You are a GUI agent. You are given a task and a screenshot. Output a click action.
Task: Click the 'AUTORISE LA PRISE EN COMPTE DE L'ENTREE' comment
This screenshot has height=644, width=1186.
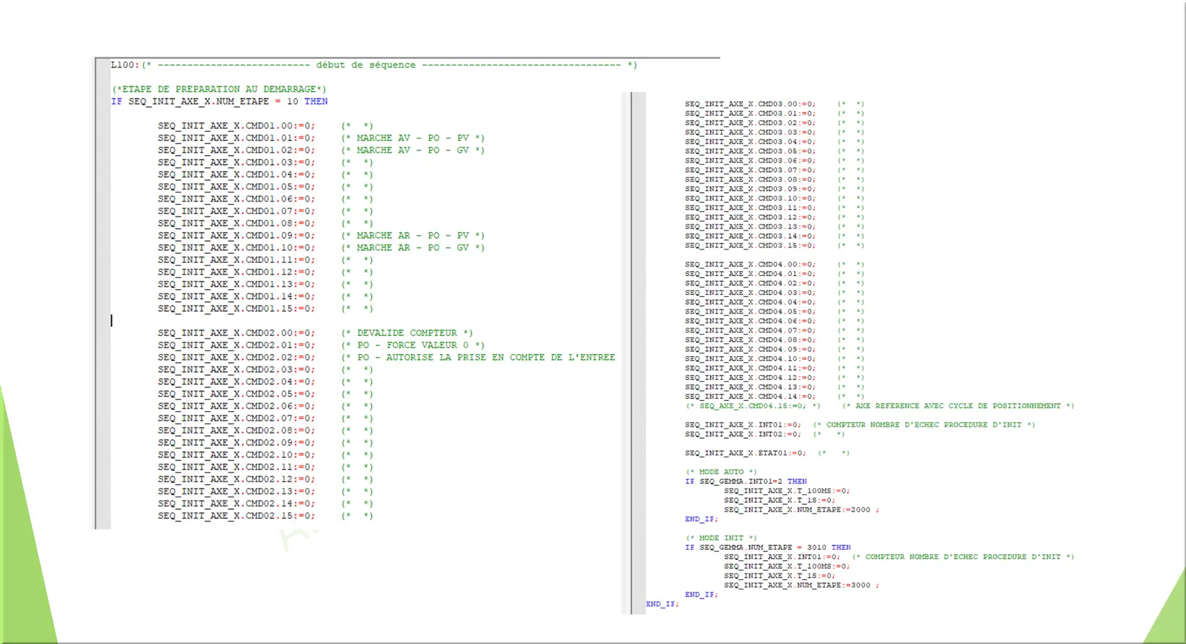tap(479, 358)
